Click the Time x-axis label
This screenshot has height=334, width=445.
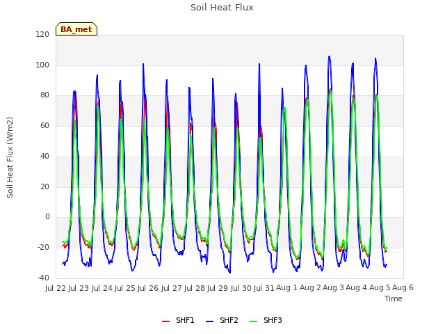[x=394, y=299]
